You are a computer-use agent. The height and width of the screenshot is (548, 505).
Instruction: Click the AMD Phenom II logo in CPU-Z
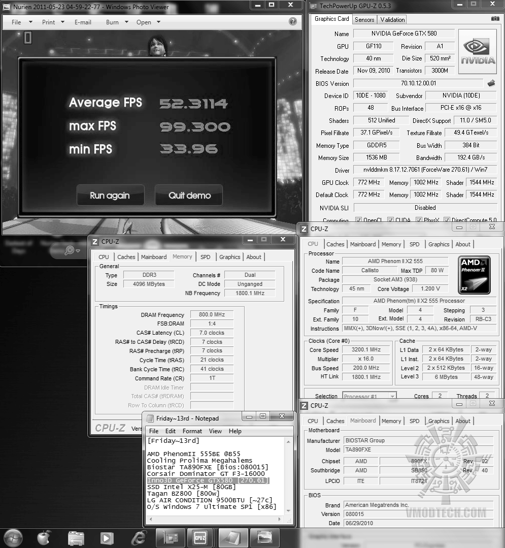(474, 275)
